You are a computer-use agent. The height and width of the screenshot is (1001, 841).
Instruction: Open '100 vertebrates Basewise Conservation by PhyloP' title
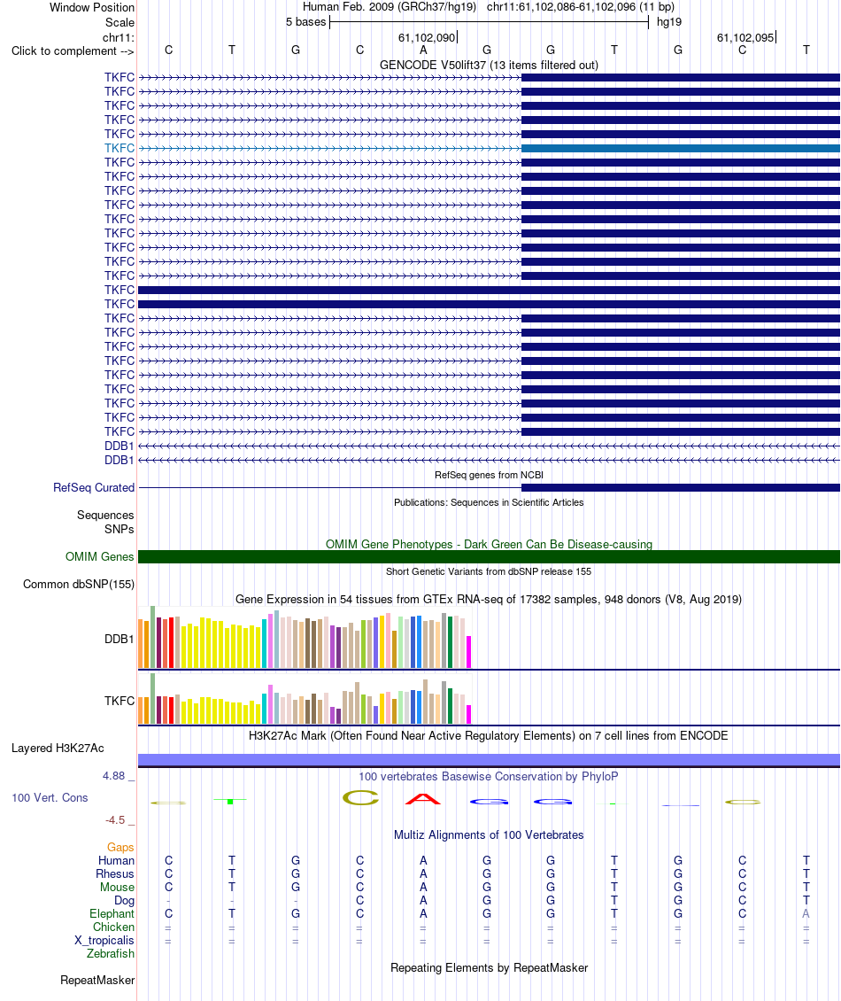point(489,776)
